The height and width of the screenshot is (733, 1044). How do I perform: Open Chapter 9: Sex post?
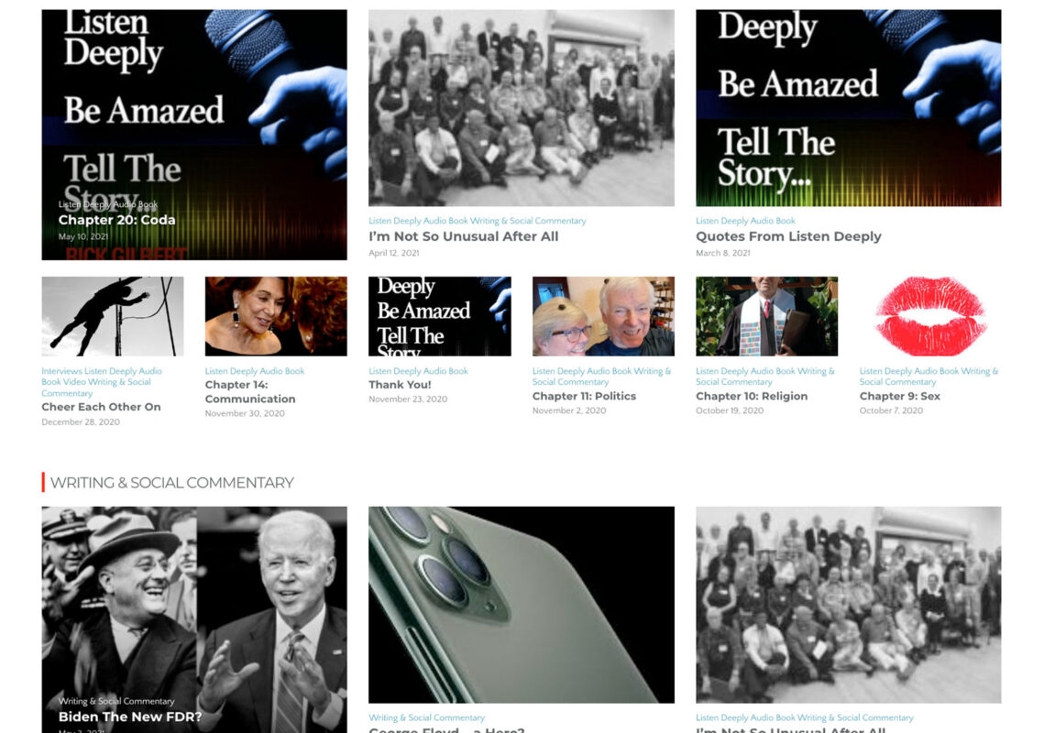pyautogui.click(x=899, y=396)
